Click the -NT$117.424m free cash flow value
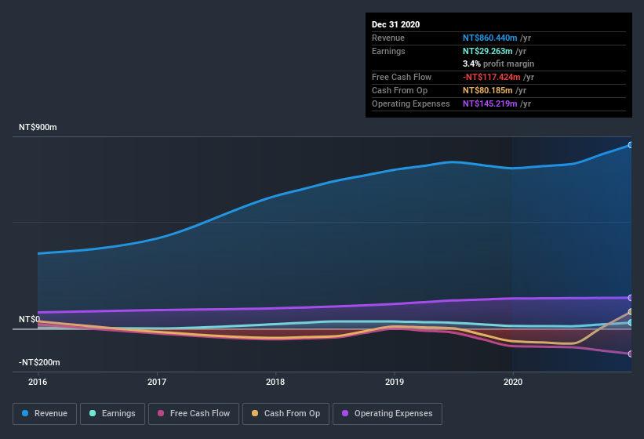This screenshot has width=644, height=439. tap(492, 77)
